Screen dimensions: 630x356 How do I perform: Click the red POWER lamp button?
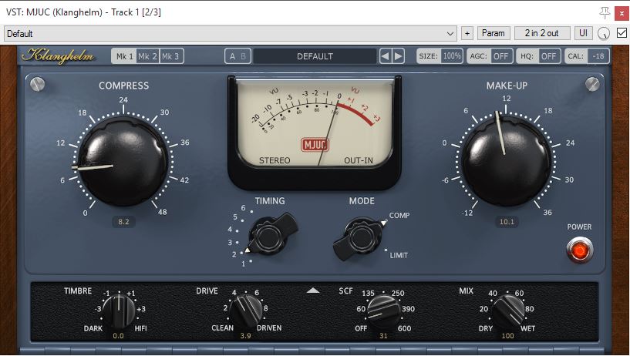[579, 250]
